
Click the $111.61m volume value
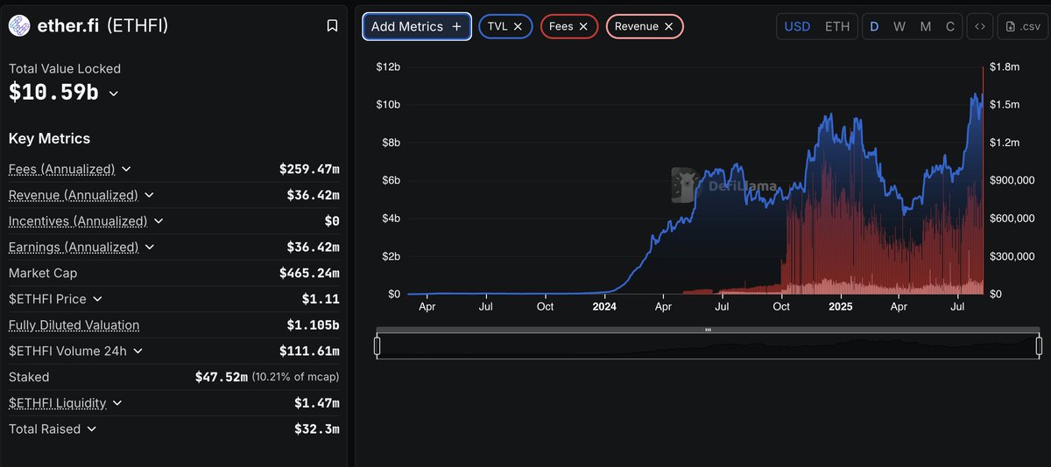point(309,352)
